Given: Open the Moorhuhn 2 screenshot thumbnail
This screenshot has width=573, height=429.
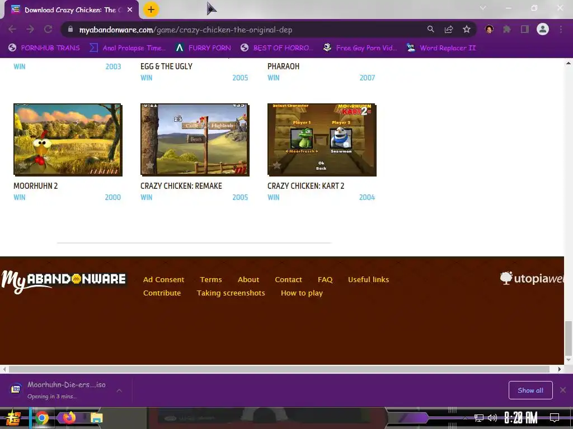Looking at the screenshot, I should coord(68,140).
